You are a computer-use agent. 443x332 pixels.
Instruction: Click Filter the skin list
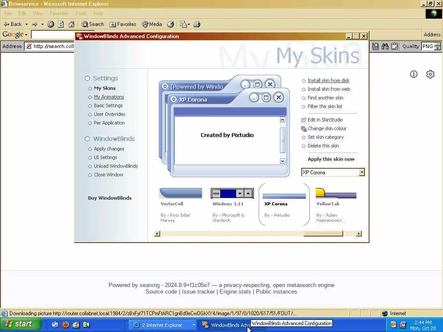pos(325,106)
